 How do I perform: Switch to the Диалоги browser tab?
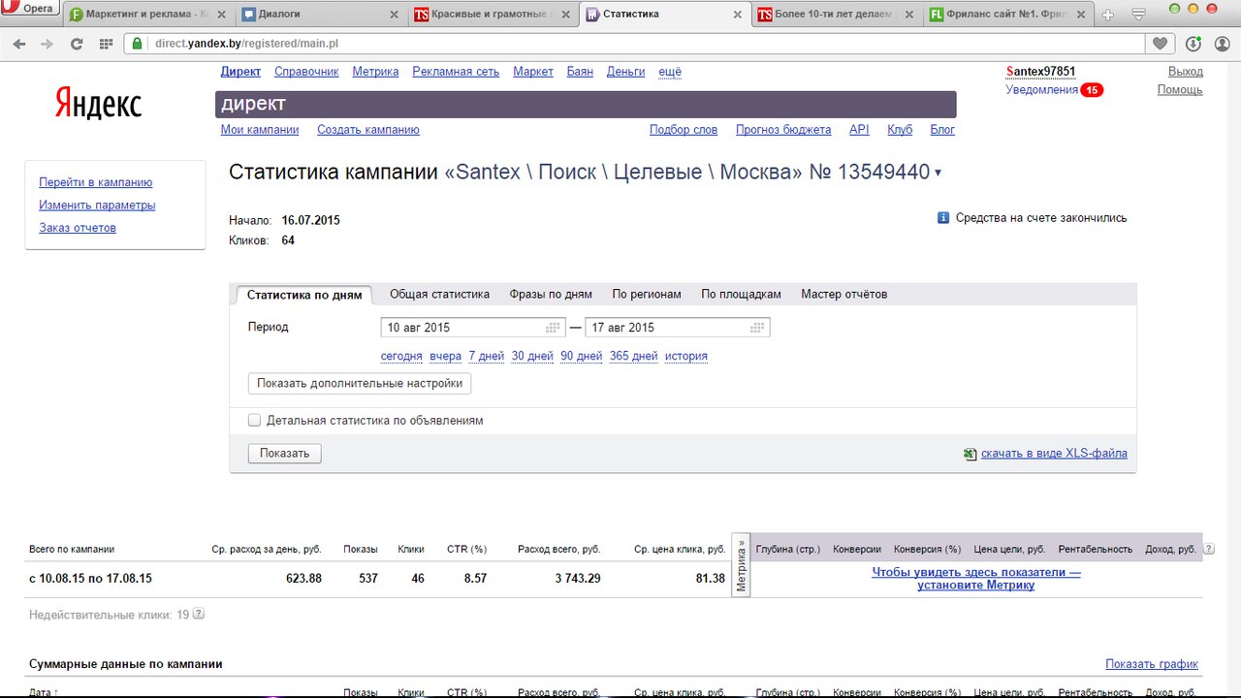coord(320,15)
